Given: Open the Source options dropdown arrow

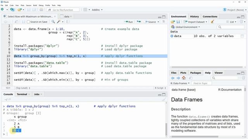Looking at the screenshot, I should 158,22.
